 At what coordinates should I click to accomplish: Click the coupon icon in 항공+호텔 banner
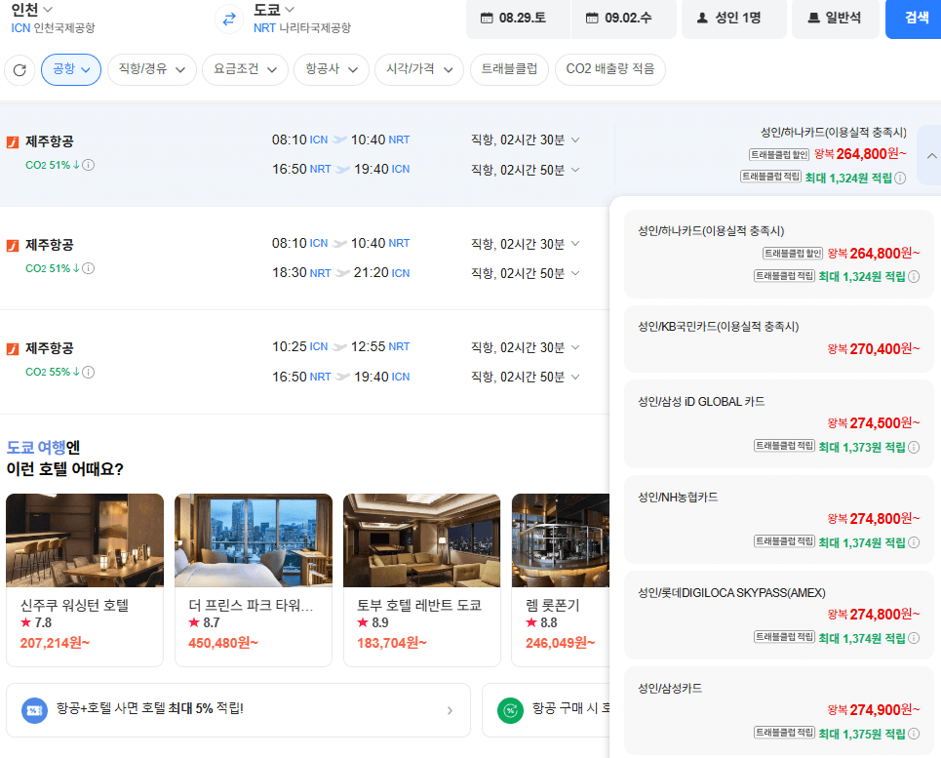[35, 710]
